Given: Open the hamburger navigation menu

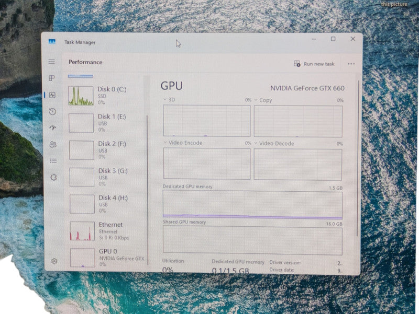Looking at the screenshot, I should (51, 62).
